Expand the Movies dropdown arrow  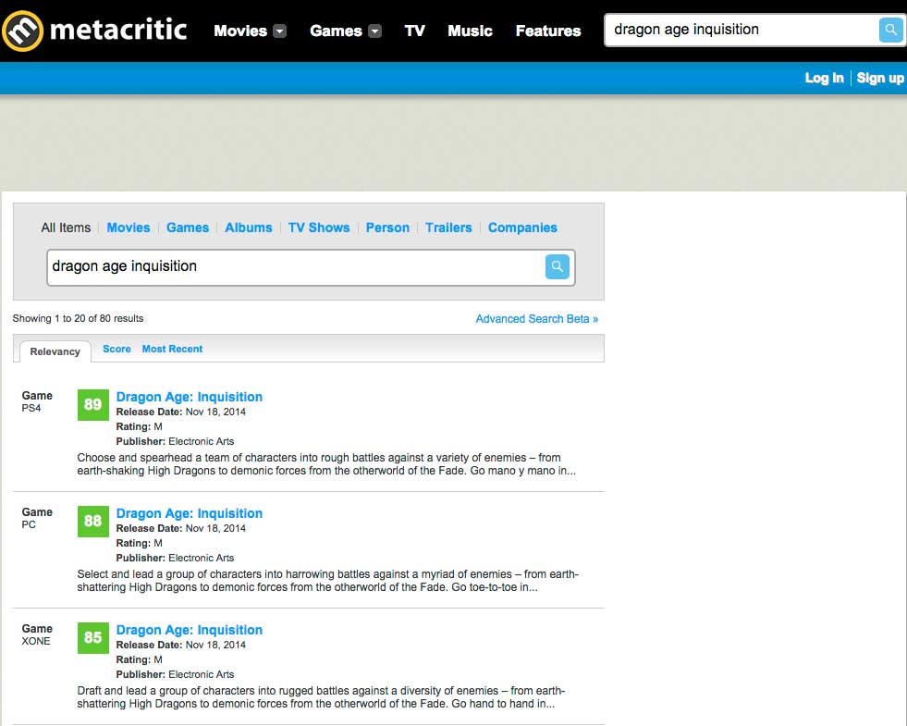[x=280, y=31]
